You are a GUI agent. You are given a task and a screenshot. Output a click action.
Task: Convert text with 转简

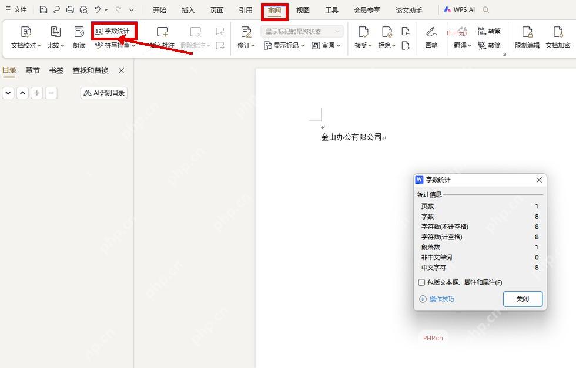(x=489, y=46)
